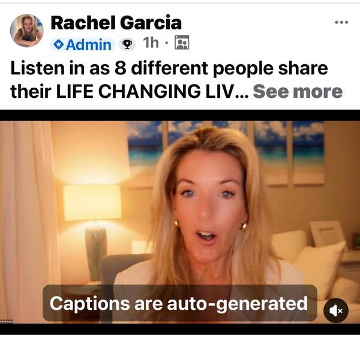Screen dimensions: 360x344
Task: Click the blue diamond star Admin icon
Action: (x=58, y=44)
